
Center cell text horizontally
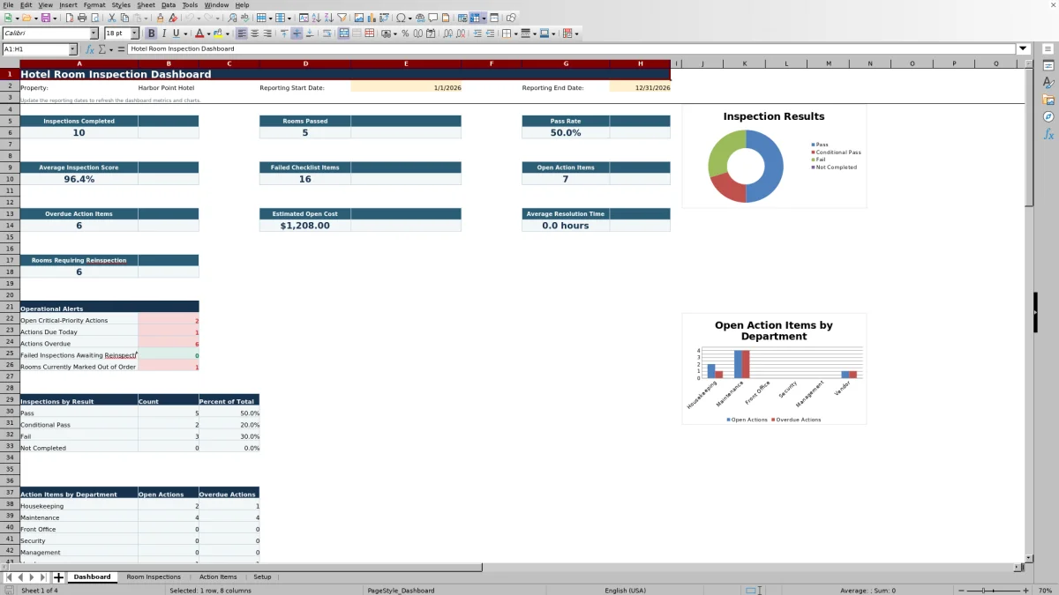[255, 33]
